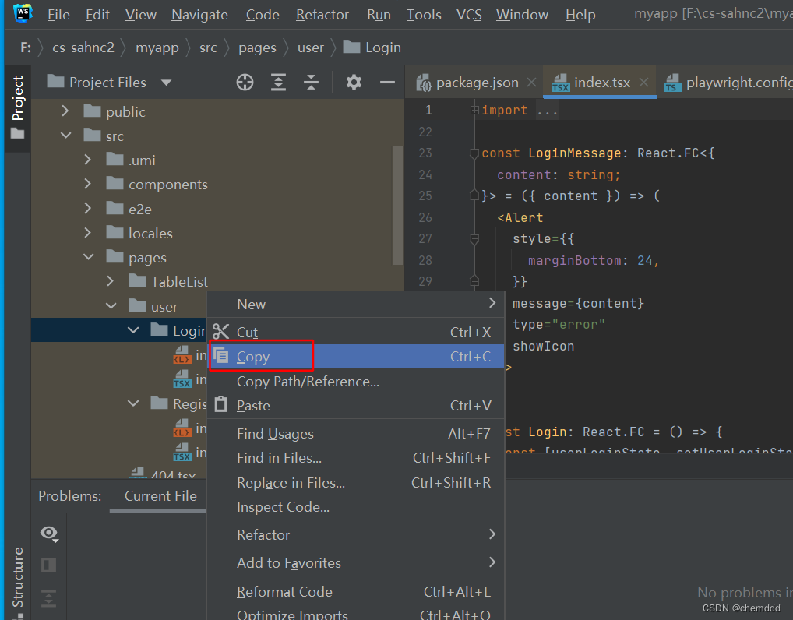Click pages in the breadcrumb path
This screenshot has height=620, width=793.
(x=257, y=48)
